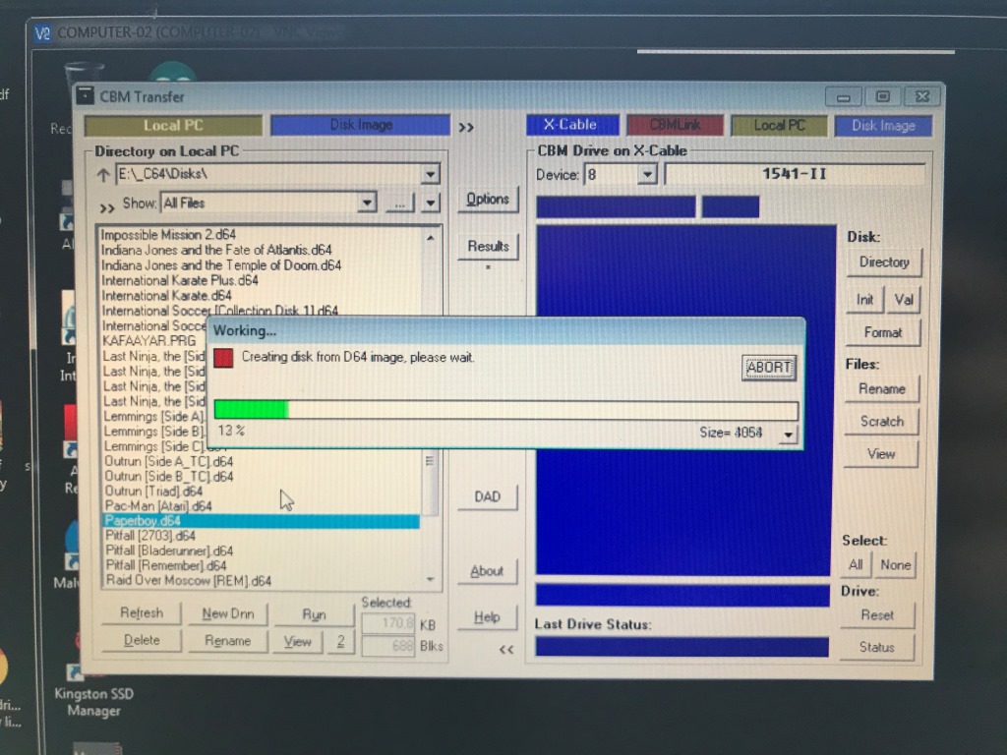1007x755 pixels.
Task: Click the Format disk button
Action: tap(882, 332)
